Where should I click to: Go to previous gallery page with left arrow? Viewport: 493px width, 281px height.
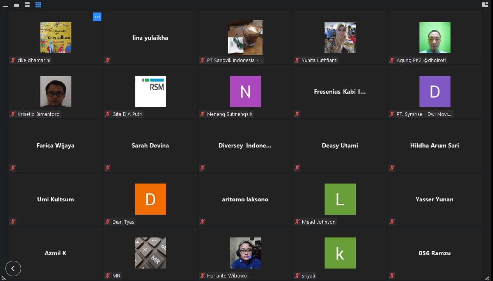click(13, 269)
